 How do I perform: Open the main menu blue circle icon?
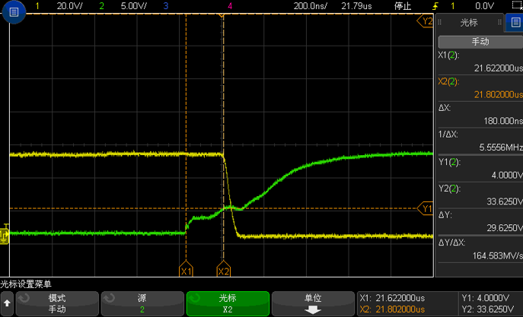coord(14,12)
